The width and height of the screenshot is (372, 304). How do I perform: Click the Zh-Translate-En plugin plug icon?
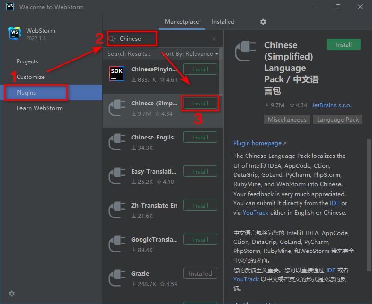tap(117, 210)
